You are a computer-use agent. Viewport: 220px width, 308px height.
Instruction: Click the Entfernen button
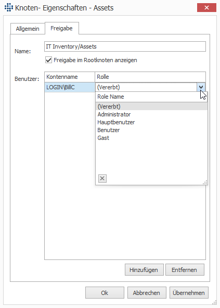pyautogui.click(x=185, y=270)
